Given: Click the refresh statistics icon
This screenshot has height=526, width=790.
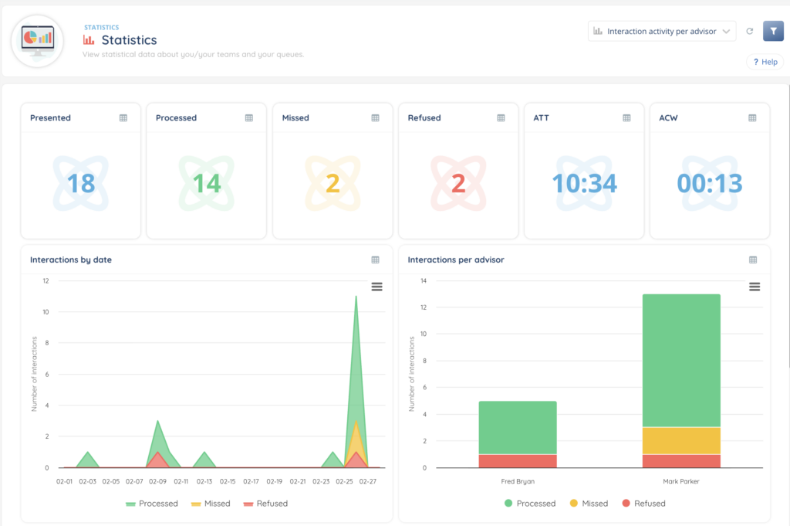Looking at the screenshot, I should point(749,32).
